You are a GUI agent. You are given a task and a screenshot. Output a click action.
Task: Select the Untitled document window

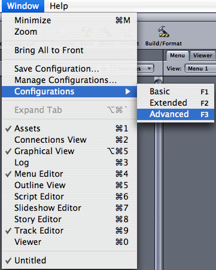click(69, 260)
